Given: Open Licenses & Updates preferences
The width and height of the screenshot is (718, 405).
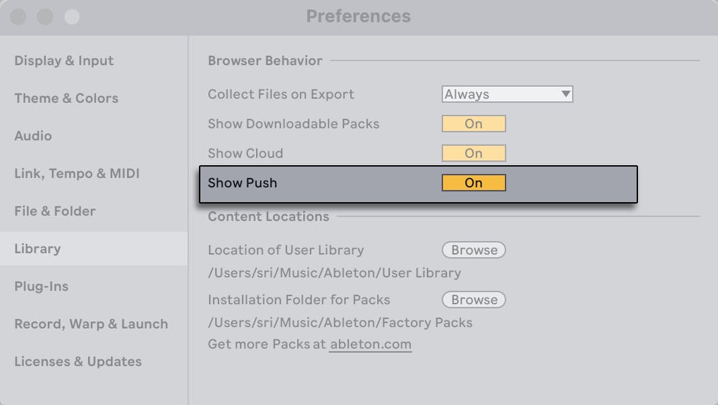Looking at the screenshot, I should pos(77,361).
